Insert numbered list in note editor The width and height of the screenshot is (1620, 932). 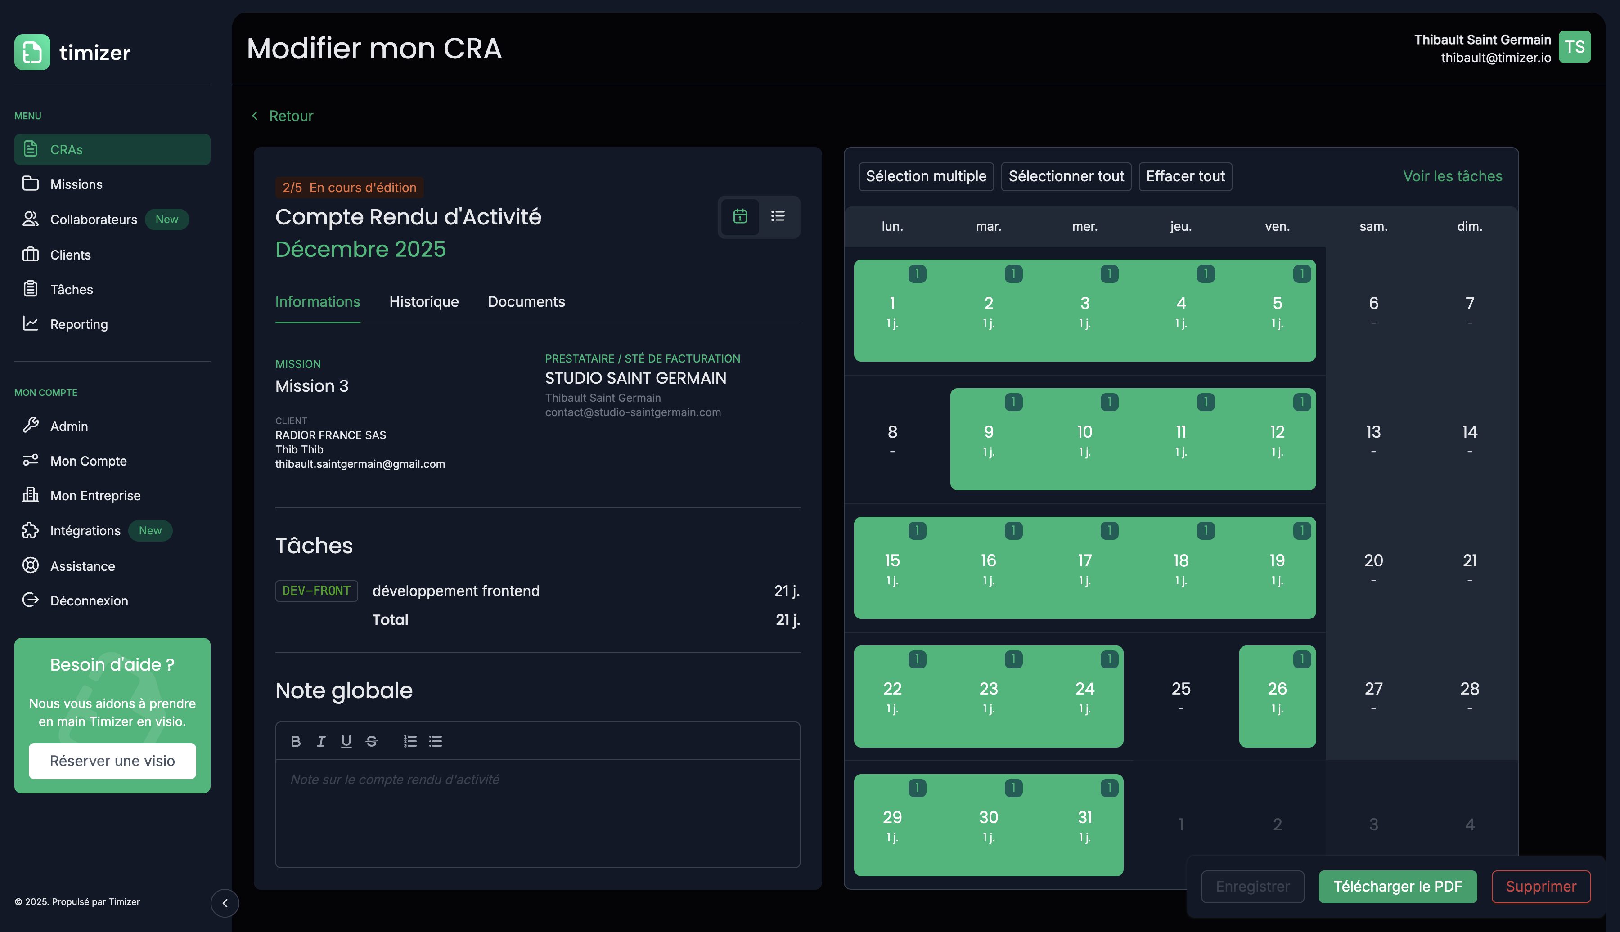coord(410,741)
